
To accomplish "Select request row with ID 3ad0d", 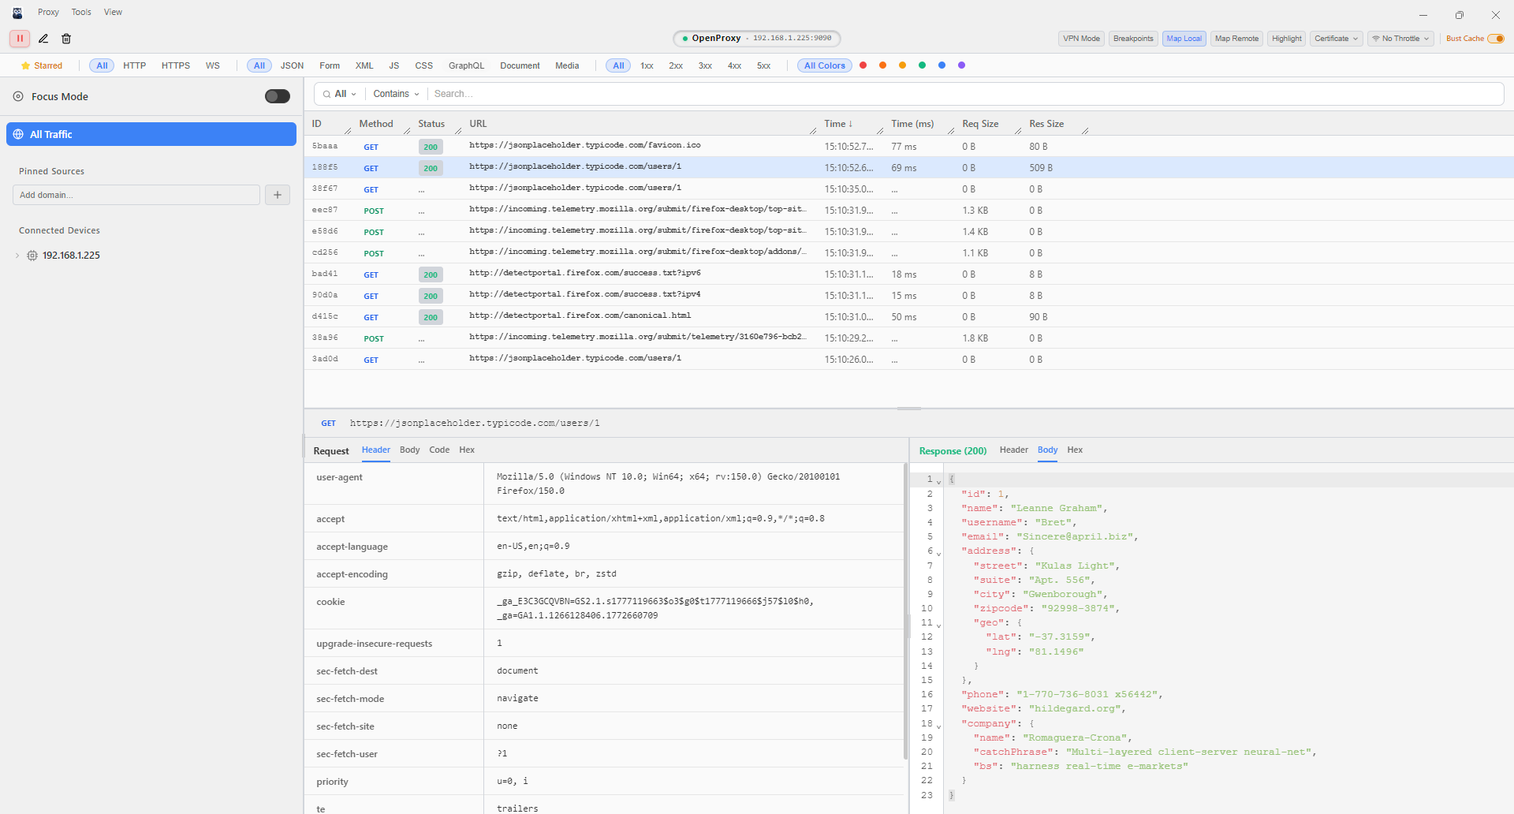I will pyautogui.click(x=908, y=359).
